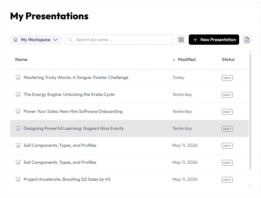
Task: Click Yesterday date in Power Your Sales row
Action: coord(182,112)
